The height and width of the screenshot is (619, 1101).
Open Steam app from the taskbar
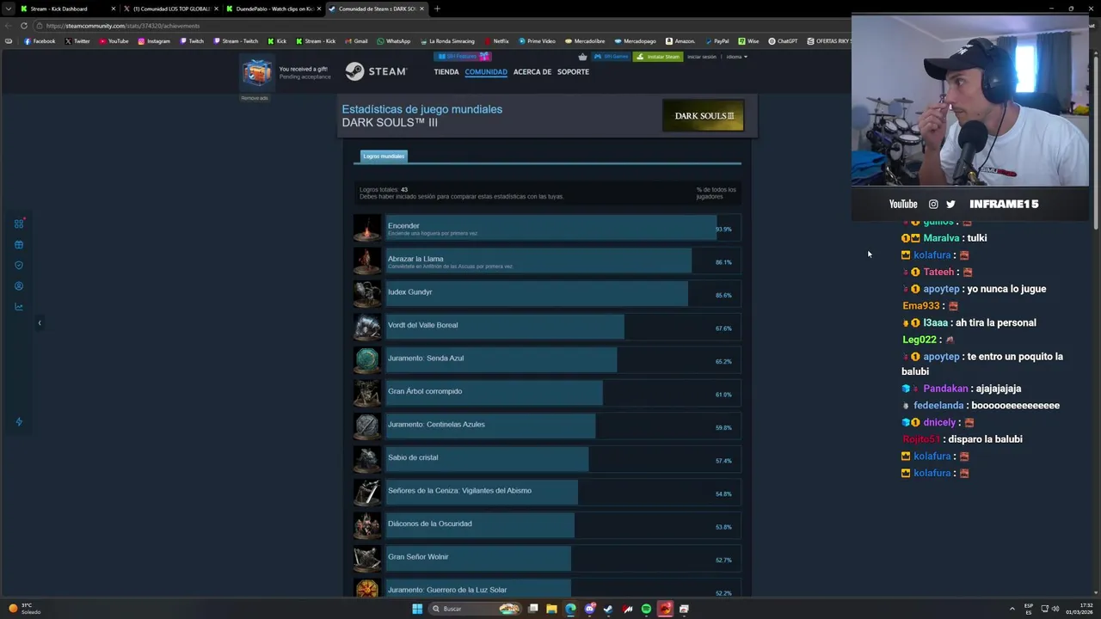click(608, 609)
